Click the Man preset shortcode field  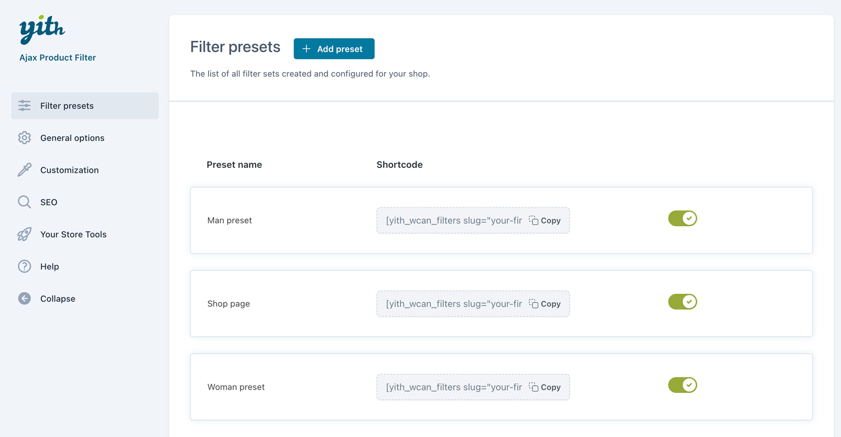453,220
